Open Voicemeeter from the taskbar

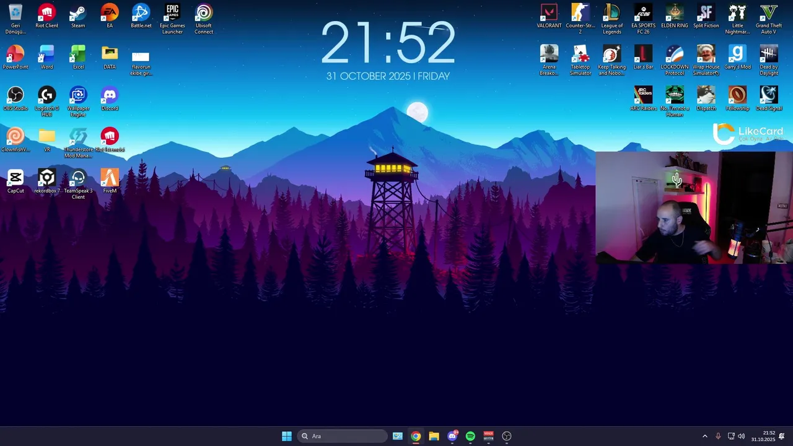tap(488, 436)
